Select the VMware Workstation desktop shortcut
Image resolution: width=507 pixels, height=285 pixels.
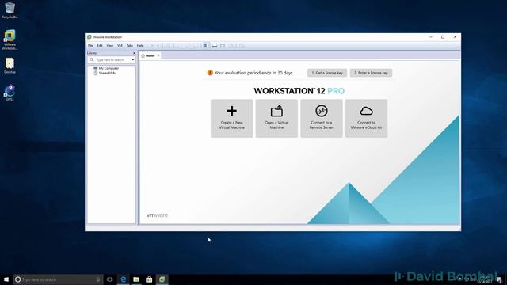10,40
